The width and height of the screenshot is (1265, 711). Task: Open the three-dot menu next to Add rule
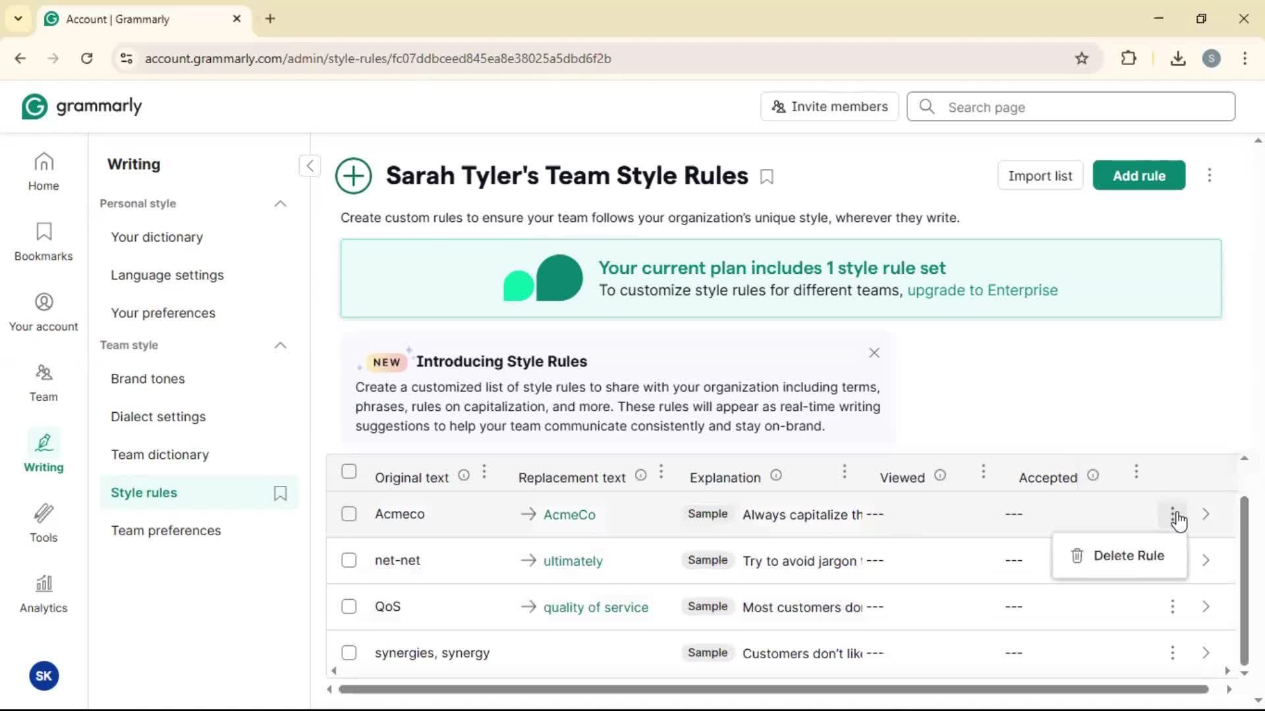(x=1209, y=175)
